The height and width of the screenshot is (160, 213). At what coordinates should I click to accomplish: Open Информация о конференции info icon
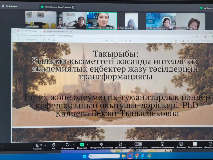162,144
